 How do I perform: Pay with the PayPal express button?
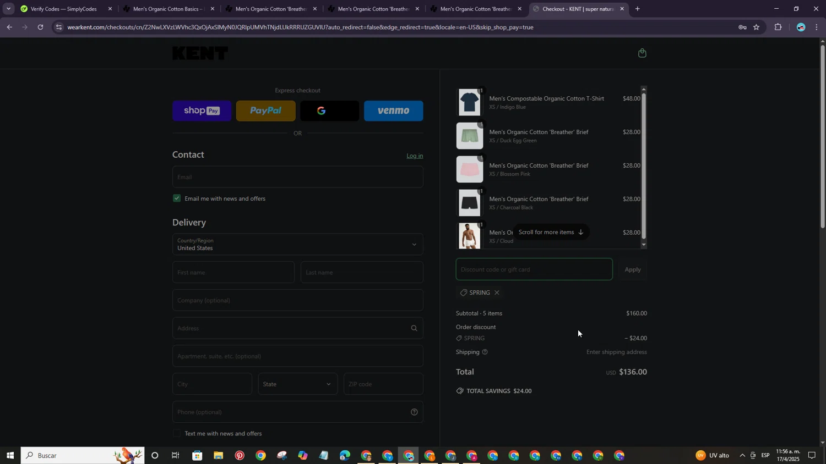click(265, 111)
